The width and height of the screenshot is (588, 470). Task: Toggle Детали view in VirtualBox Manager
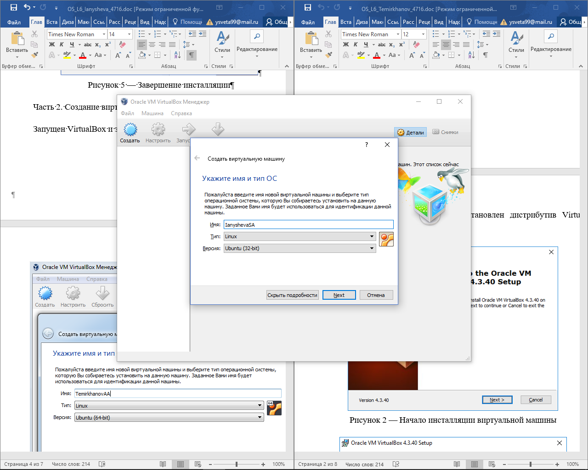tap(411, 132)
